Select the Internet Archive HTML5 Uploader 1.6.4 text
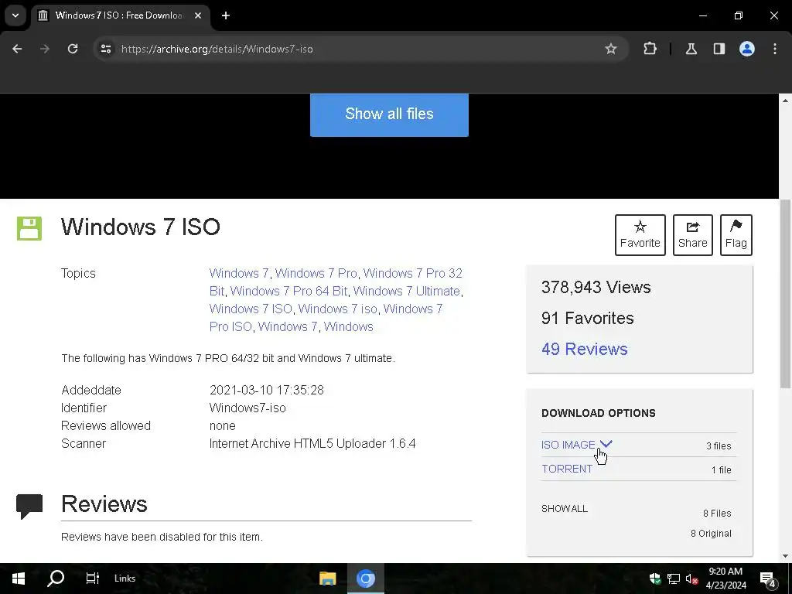This screenshot has width=792, height=594. coord(312,443)
